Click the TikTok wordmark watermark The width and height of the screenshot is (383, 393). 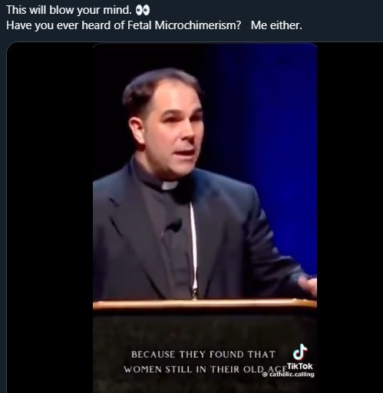click(x=300, y=366)
